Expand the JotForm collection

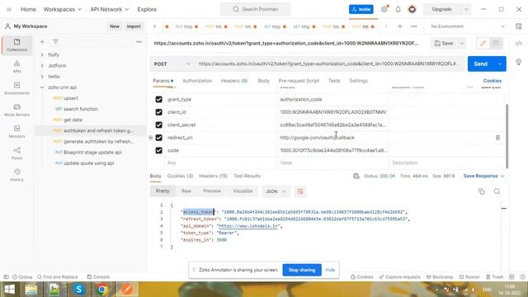42,66
